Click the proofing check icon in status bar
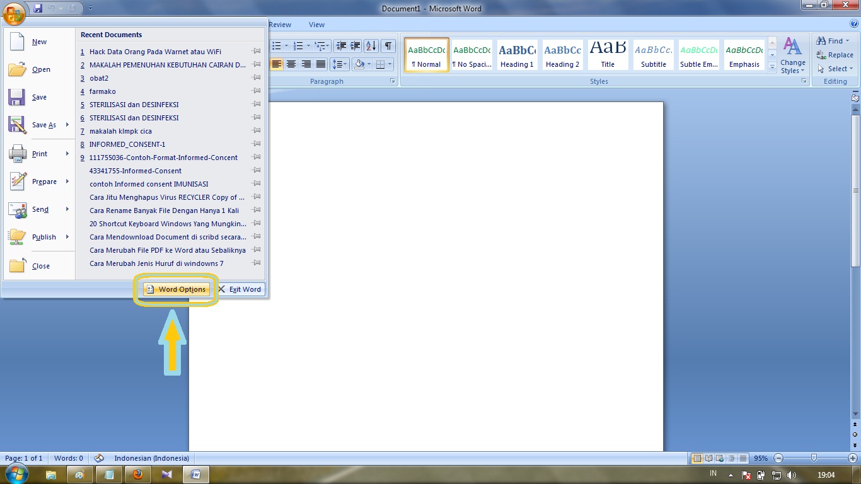 pyautogui.click(x=99, y=458)
